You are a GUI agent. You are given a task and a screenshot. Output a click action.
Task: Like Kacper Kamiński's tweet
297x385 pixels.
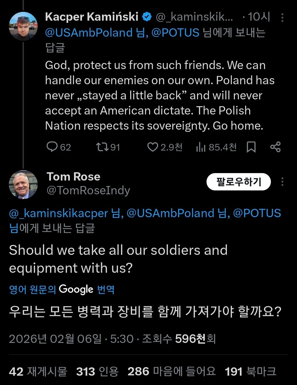coord(153,147)
